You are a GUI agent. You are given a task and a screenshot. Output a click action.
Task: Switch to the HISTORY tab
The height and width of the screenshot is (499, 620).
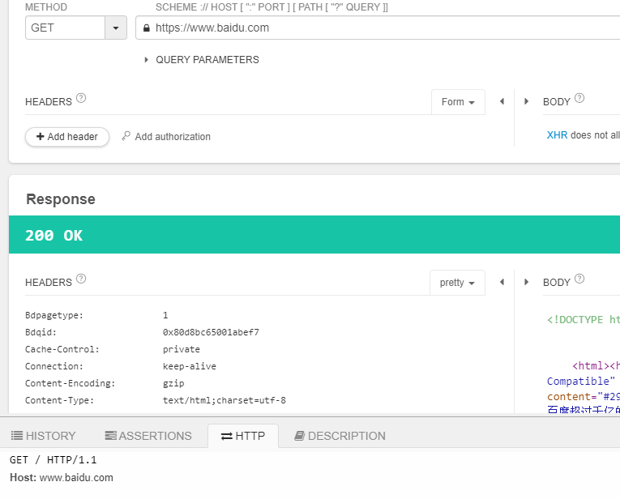coord(44,436)
